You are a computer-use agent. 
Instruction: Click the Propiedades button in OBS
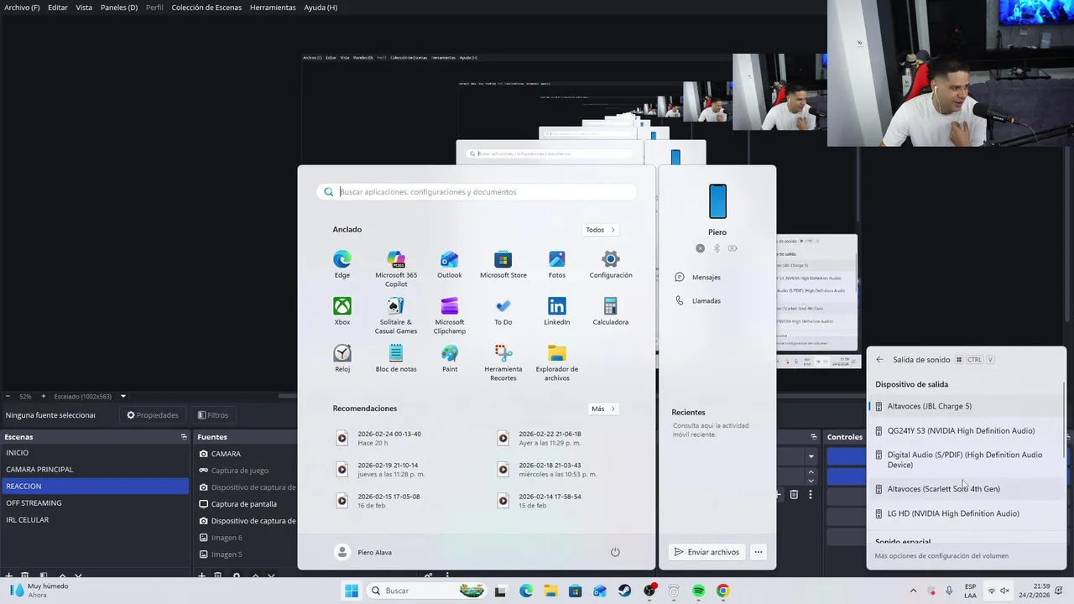152,415
